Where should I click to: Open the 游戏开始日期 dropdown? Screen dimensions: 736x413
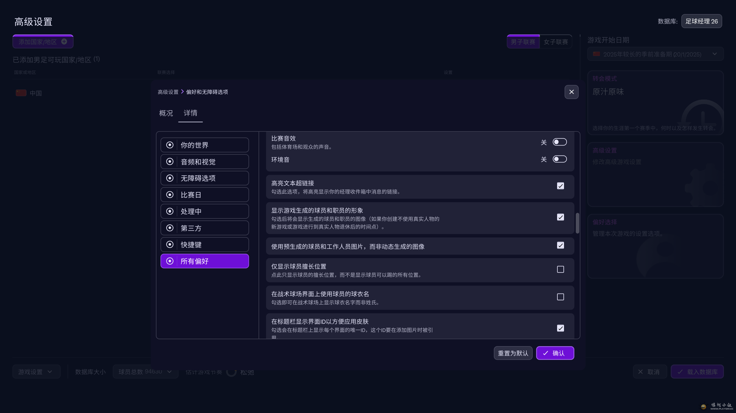pos(655,54)
